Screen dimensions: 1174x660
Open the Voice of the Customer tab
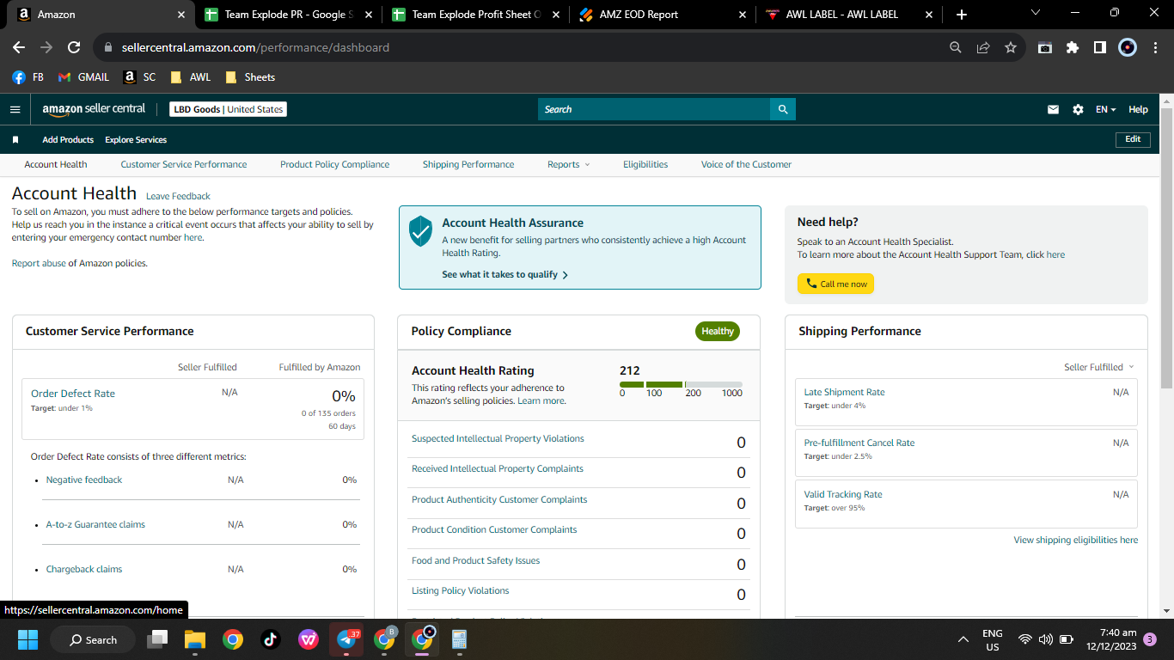coord(746,164)
